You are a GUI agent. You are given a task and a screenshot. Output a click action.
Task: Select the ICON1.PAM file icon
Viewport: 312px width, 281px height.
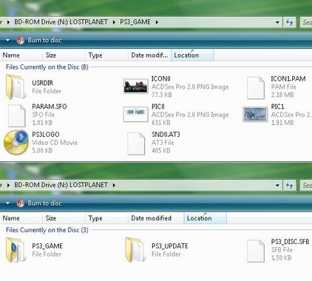click(x=256, y=88)
